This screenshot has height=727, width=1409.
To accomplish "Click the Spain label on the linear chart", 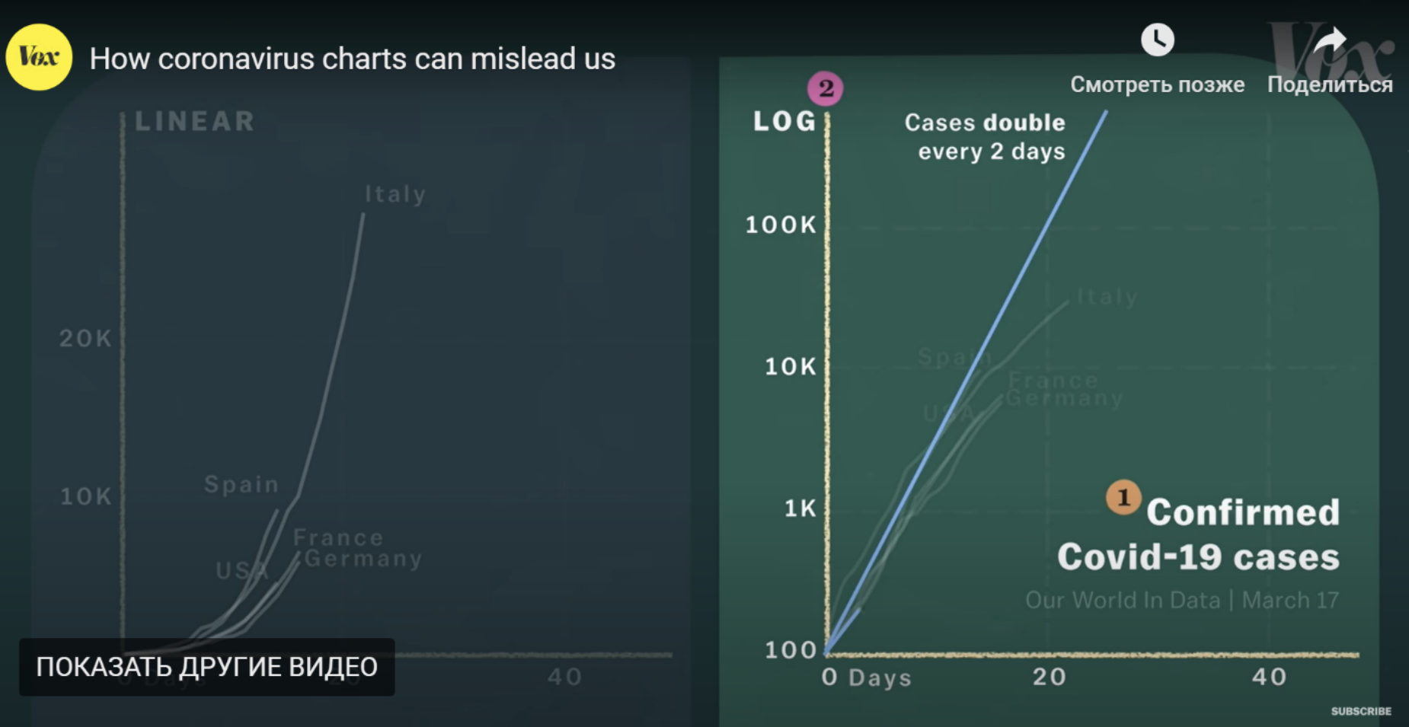I will (x=241, y=484).
